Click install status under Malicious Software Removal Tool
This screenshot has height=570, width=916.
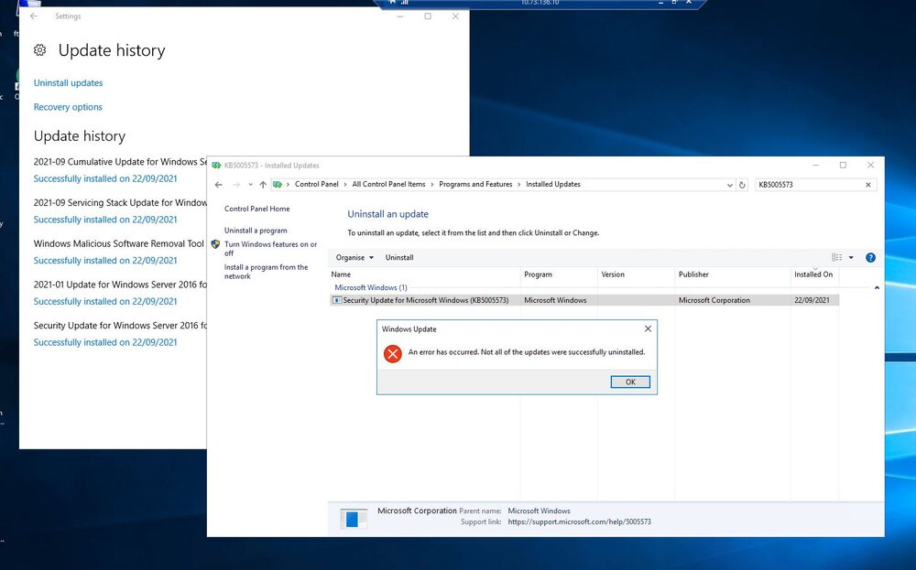(105, 260)
